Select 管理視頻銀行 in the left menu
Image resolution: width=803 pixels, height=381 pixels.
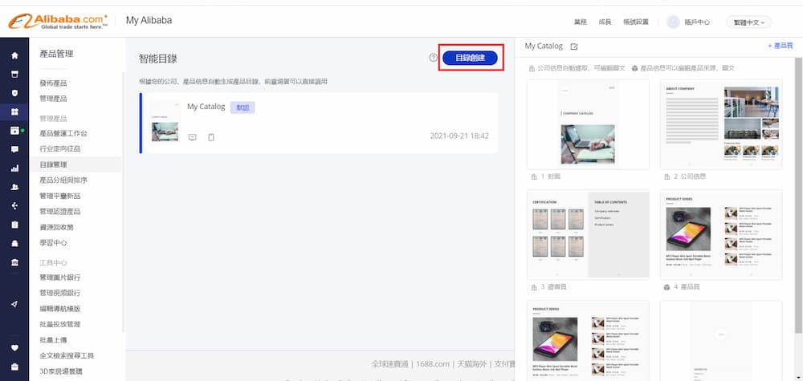tap(60, 293)
